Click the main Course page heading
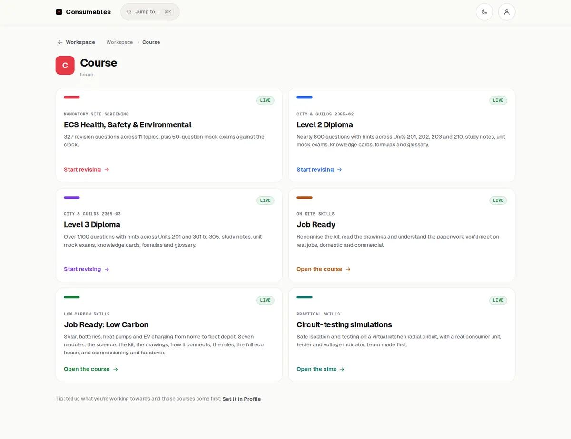The height and width of the screenshot is (439, 571). [x=98, y=63]
